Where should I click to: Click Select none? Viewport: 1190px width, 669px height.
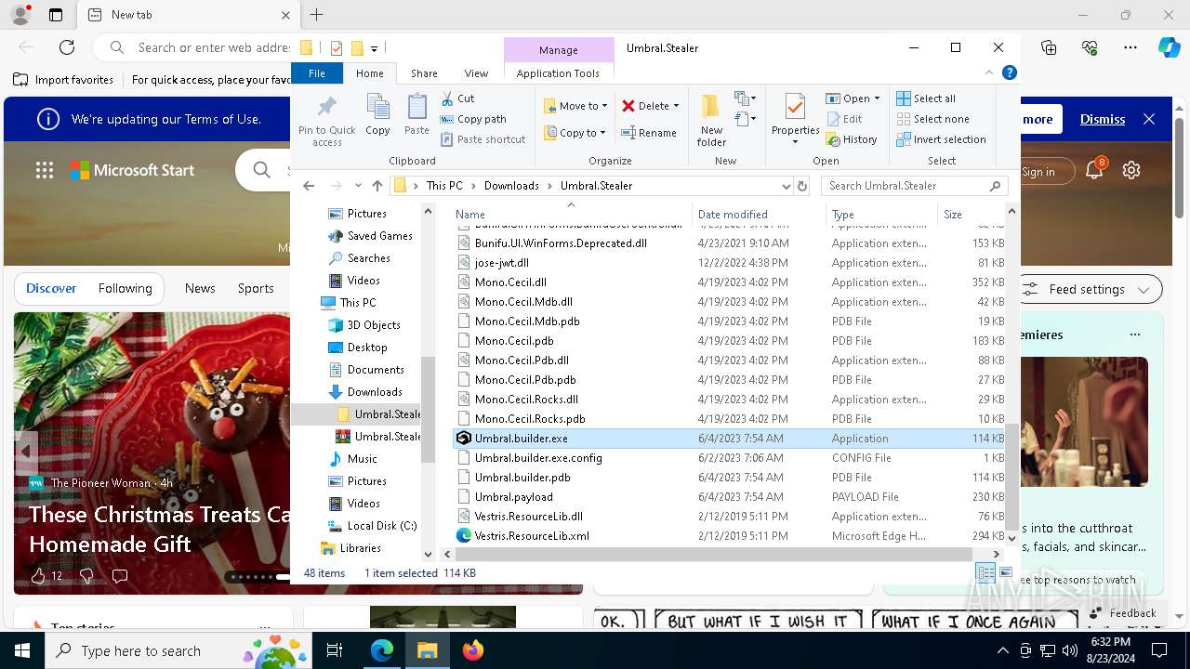pos(933,119)
